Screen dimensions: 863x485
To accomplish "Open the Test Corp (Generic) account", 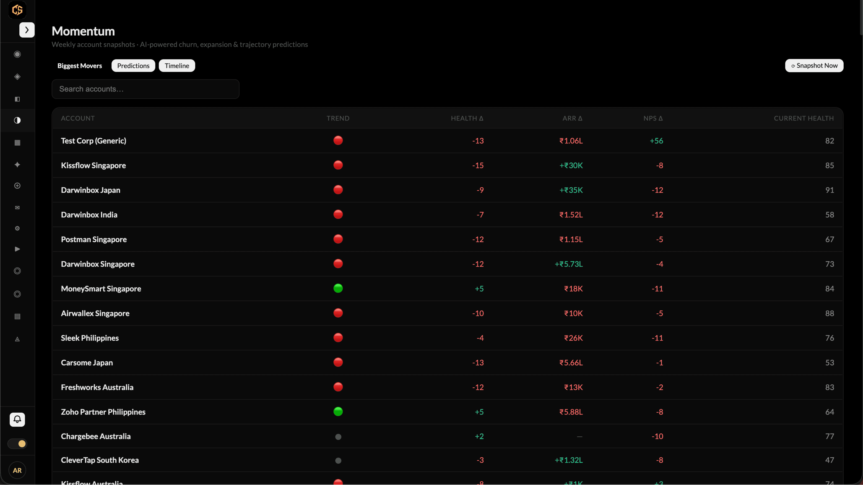I will [93, 141].
